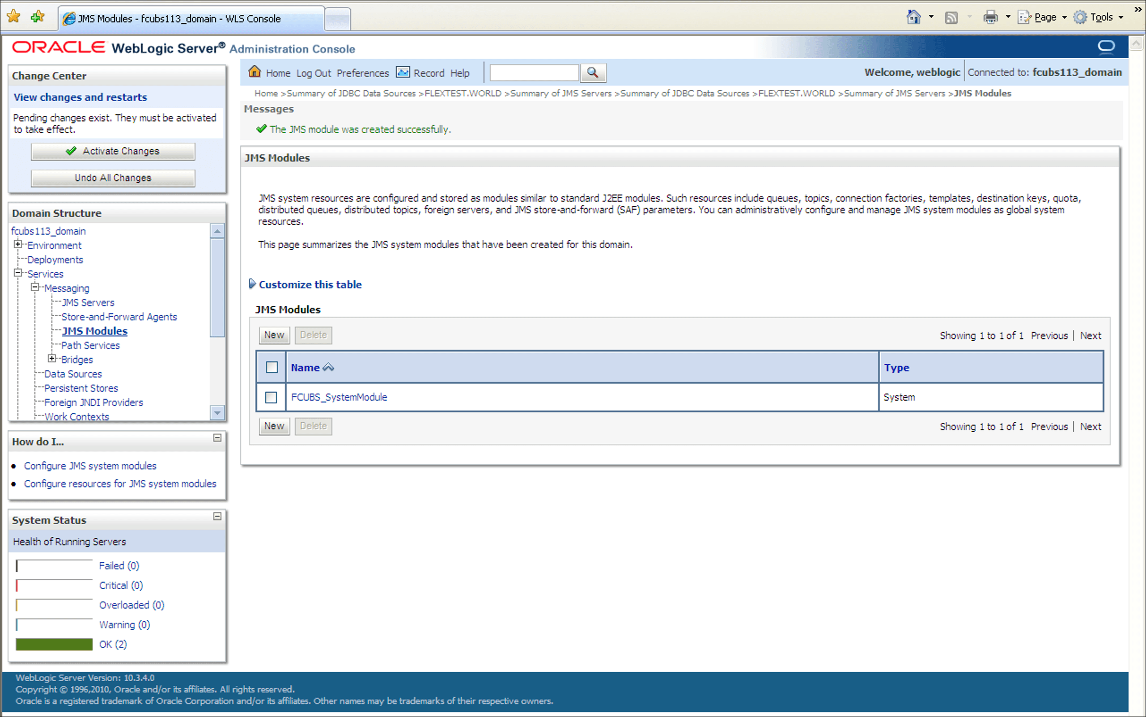
Task: Open the FCUBS_SystemModule link
Action: 339,397
